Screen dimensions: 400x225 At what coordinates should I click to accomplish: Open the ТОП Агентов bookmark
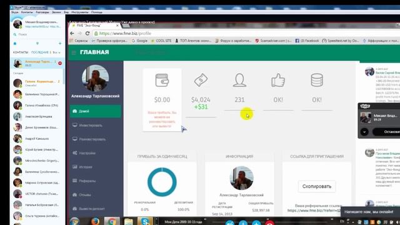193,41
